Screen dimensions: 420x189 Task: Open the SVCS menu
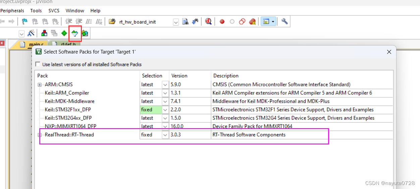tap(54, 11)
